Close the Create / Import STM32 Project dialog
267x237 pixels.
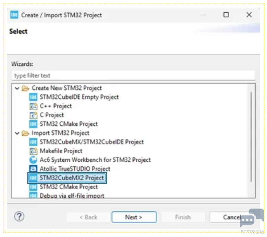point(249,15)
